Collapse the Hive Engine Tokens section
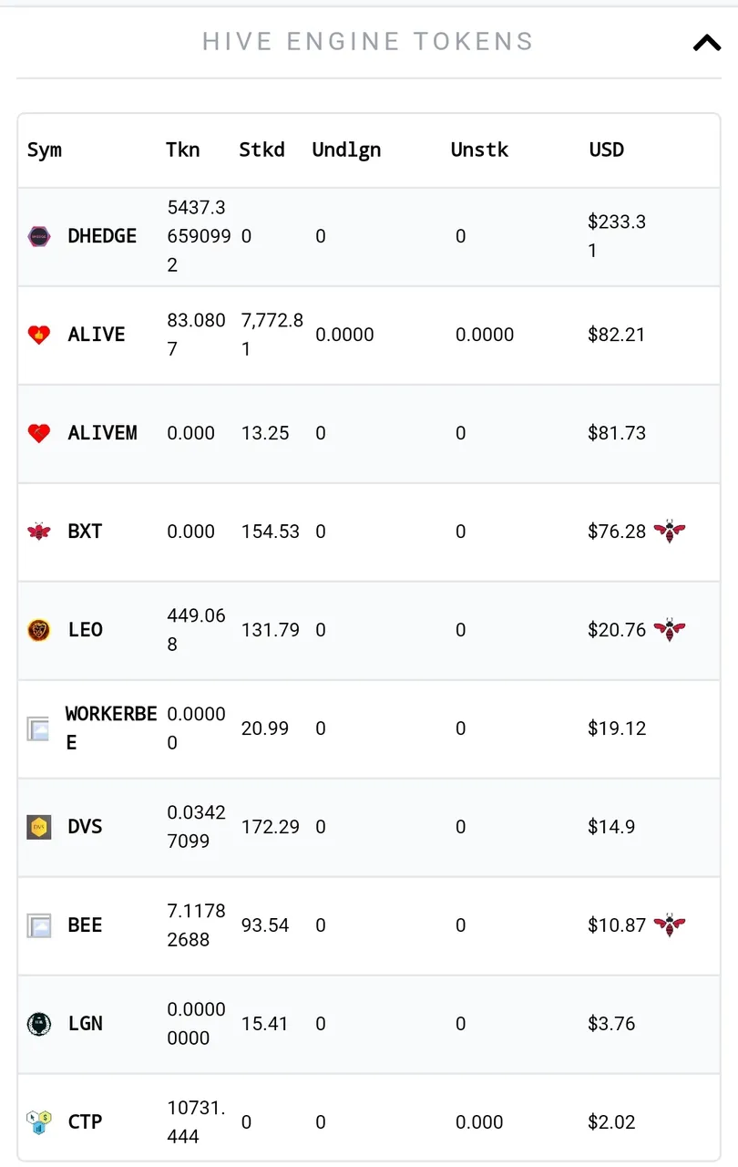738x1167 pixels. click(707, 42)
